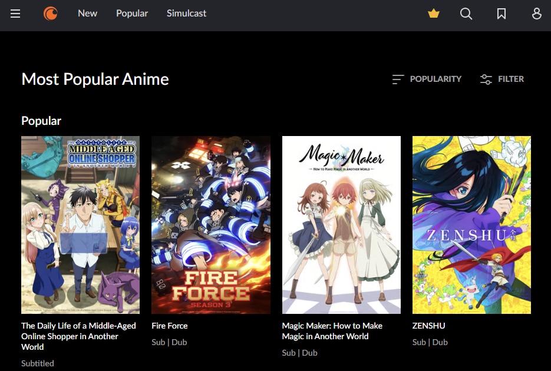The width and height of the screenshot is (551, 371).
Task: Click the Subtitled label under Online Shopper
Action: click(x=38, y=363)
